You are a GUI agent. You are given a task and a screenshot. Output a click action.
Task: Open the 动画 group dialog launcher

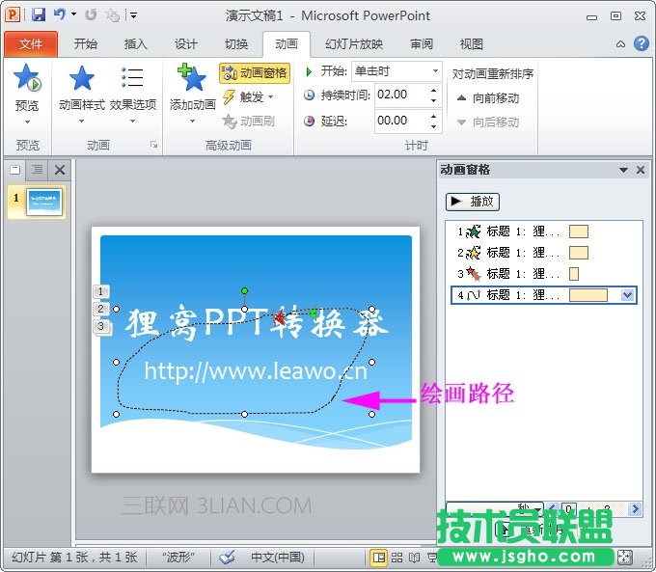point(154,145)
